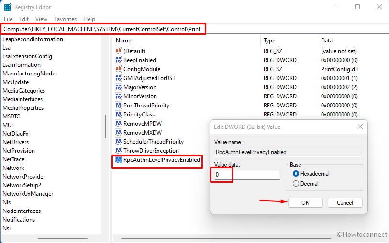Select the ManufacturingMode key
This screenshot has width=389, height=243.
point(29,74)
